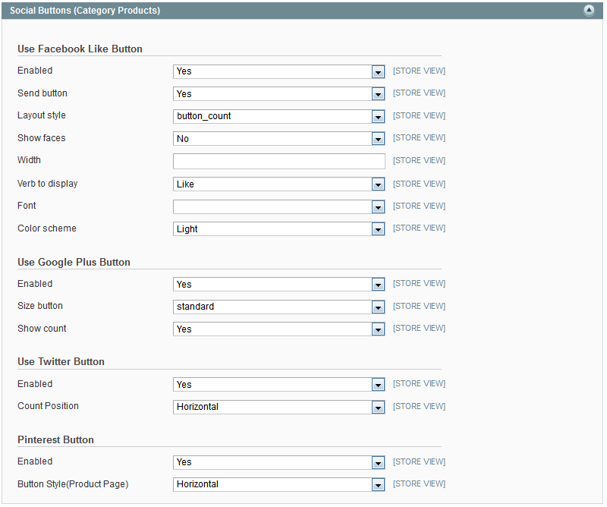This screenshot has height=507, width=607.
Task: Open the Show count dropdown
Action: coord(278,329)
